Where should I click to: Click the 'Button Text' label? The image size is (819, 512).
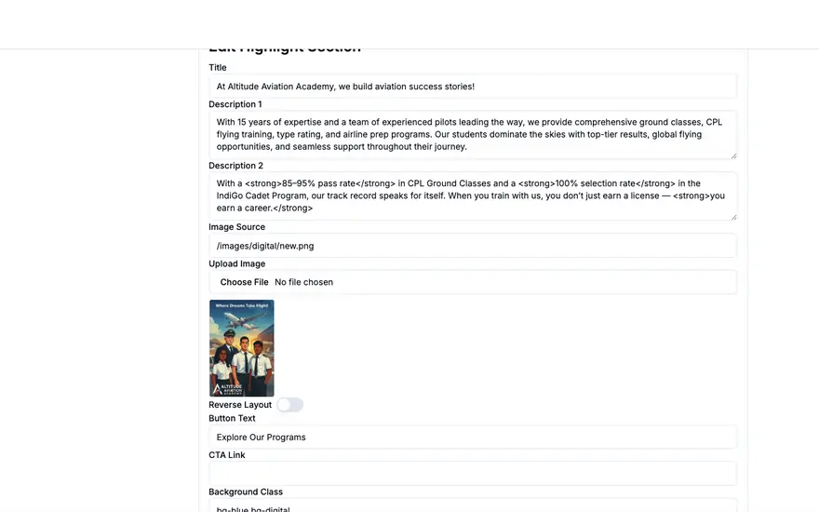tap(233, 419)
